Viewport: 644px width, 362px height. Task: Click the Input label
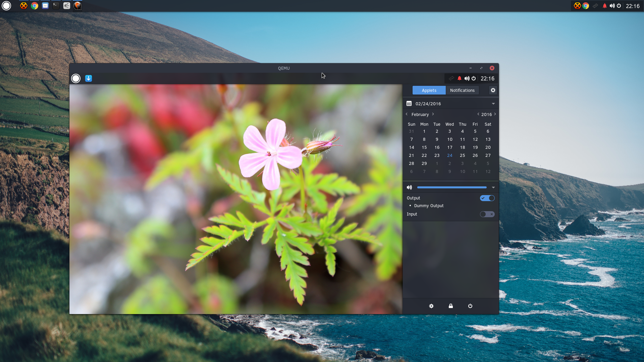pyautogui.click(x=412, y=214)
